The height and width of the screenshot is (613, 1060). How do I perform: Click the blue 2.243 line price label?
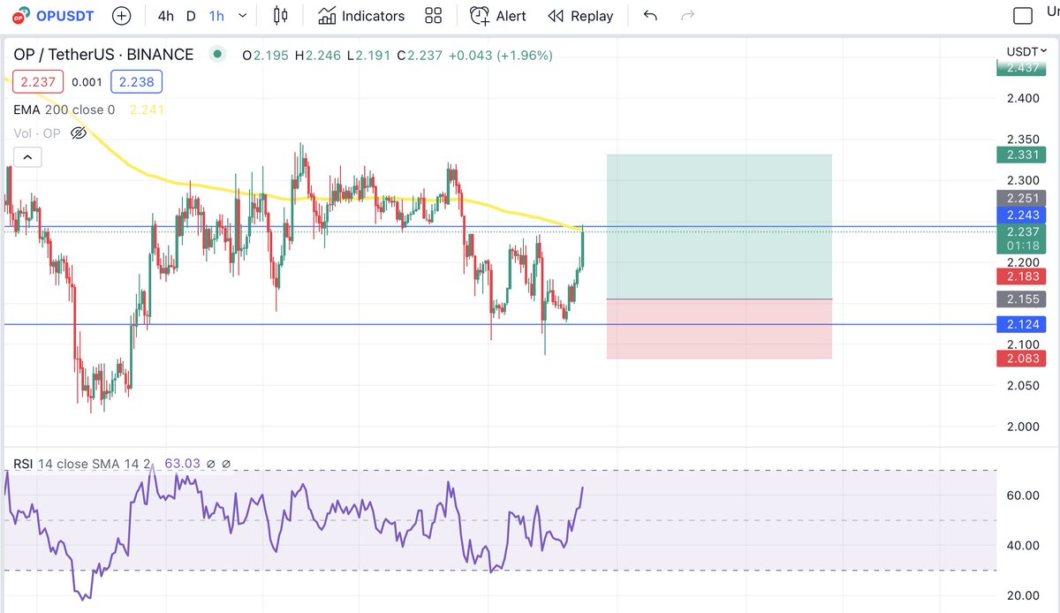1021,215
